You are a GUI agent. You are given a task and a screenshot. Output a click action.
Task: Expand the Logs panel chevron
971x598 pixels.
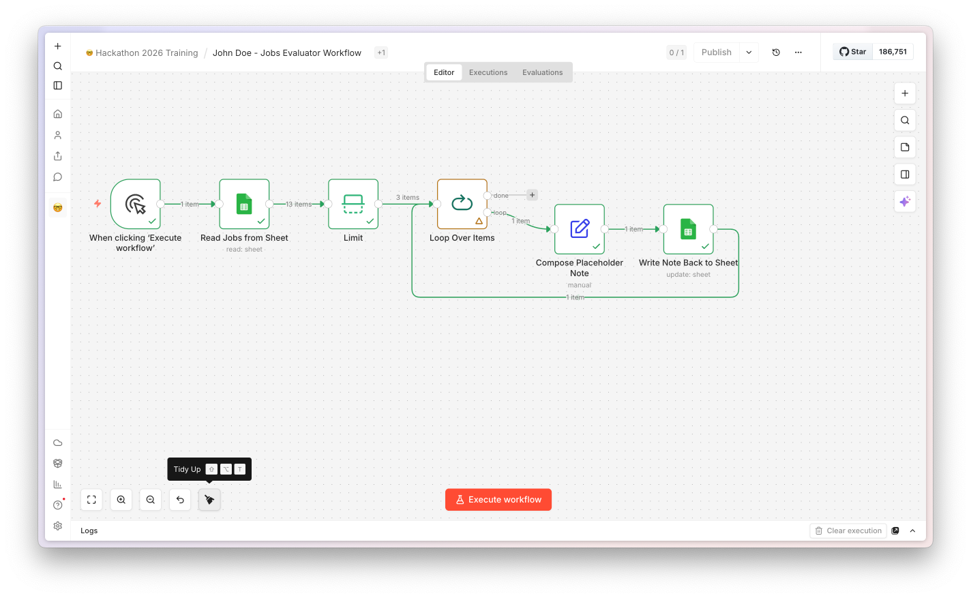click(x=912, y=530)
